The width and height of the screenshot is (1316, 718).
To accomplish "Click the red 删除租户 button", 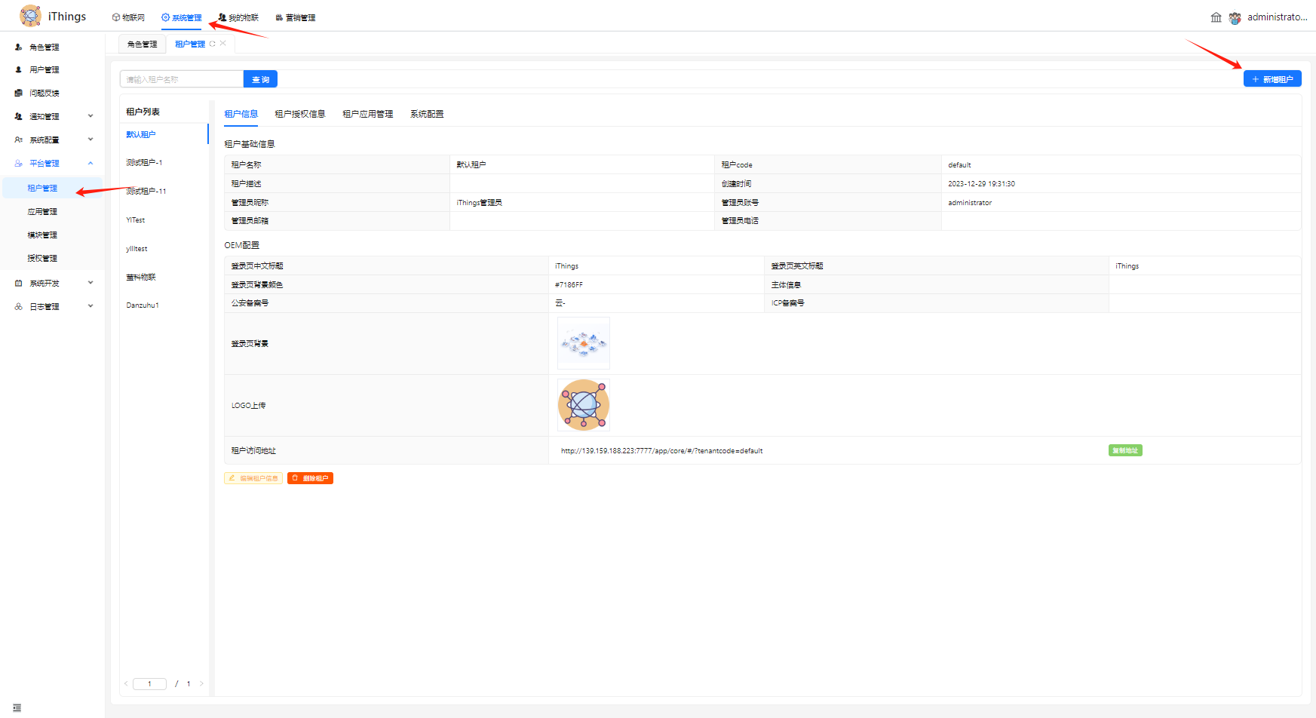I will (x=310, y=478).
